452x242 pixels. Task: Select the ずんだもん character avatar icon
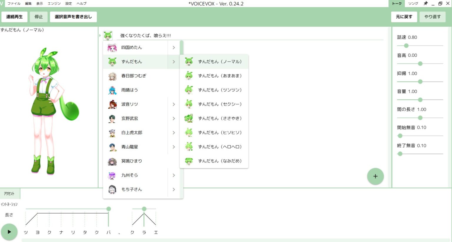click(x=112, y=62)
